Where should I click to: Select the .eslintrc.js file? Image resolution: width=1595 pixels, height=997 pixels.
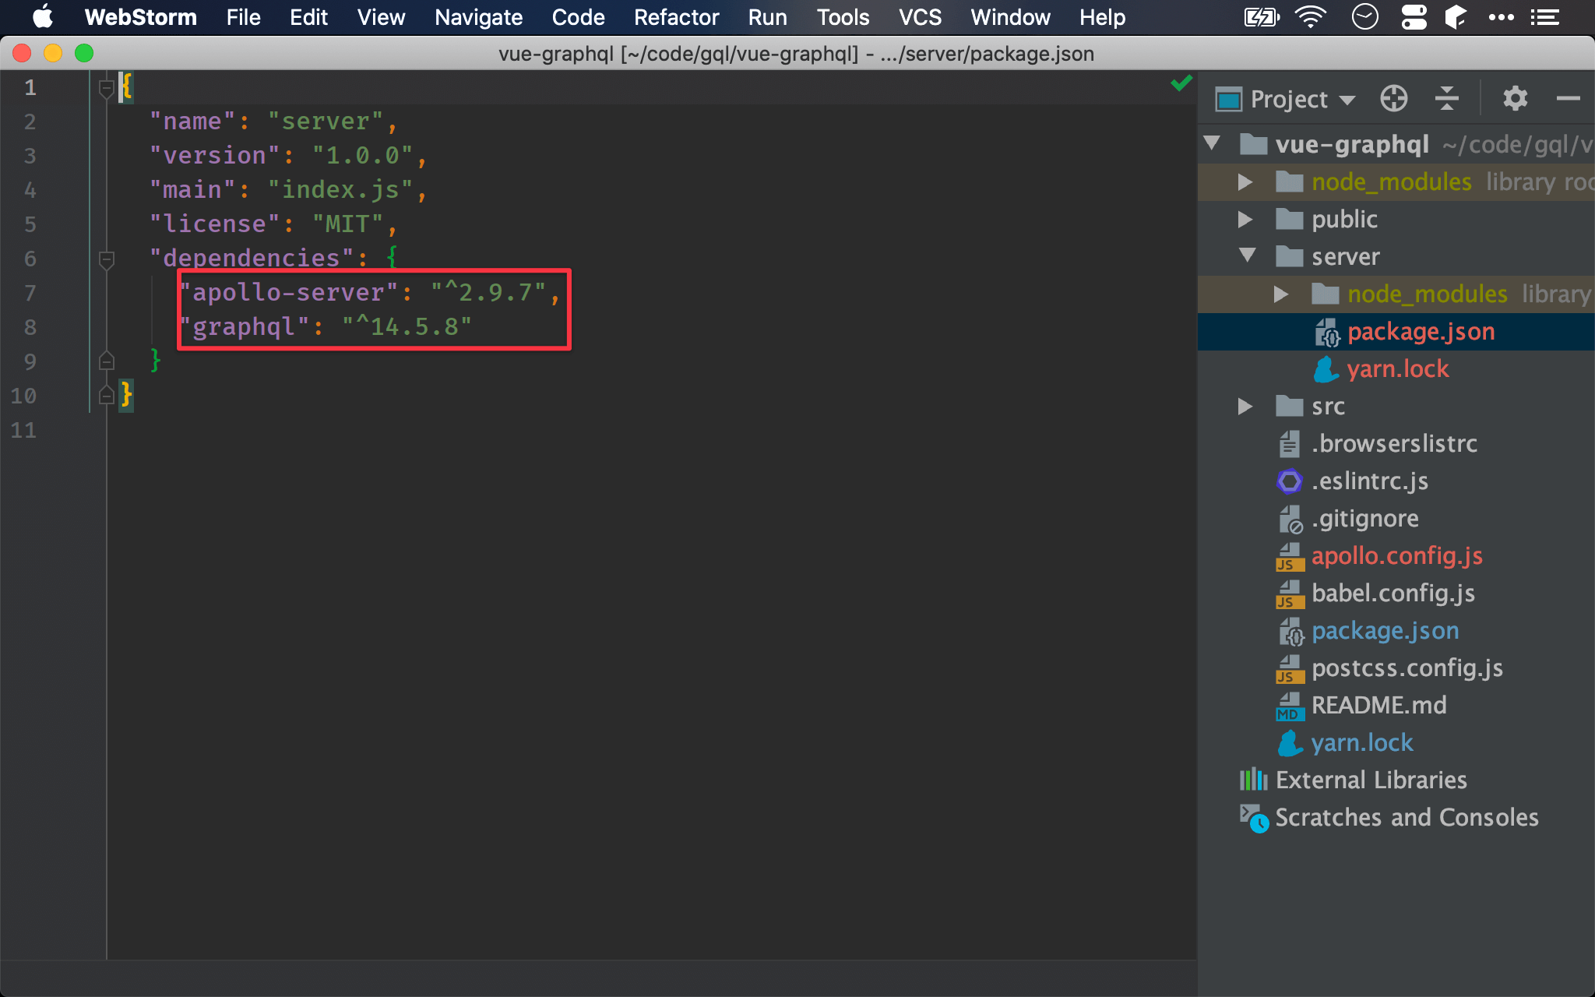[1370, 481]
